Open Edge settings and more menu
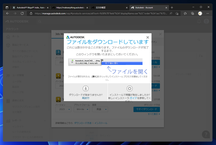The height and width of the screenshot is (145, 216). [208, 13]
